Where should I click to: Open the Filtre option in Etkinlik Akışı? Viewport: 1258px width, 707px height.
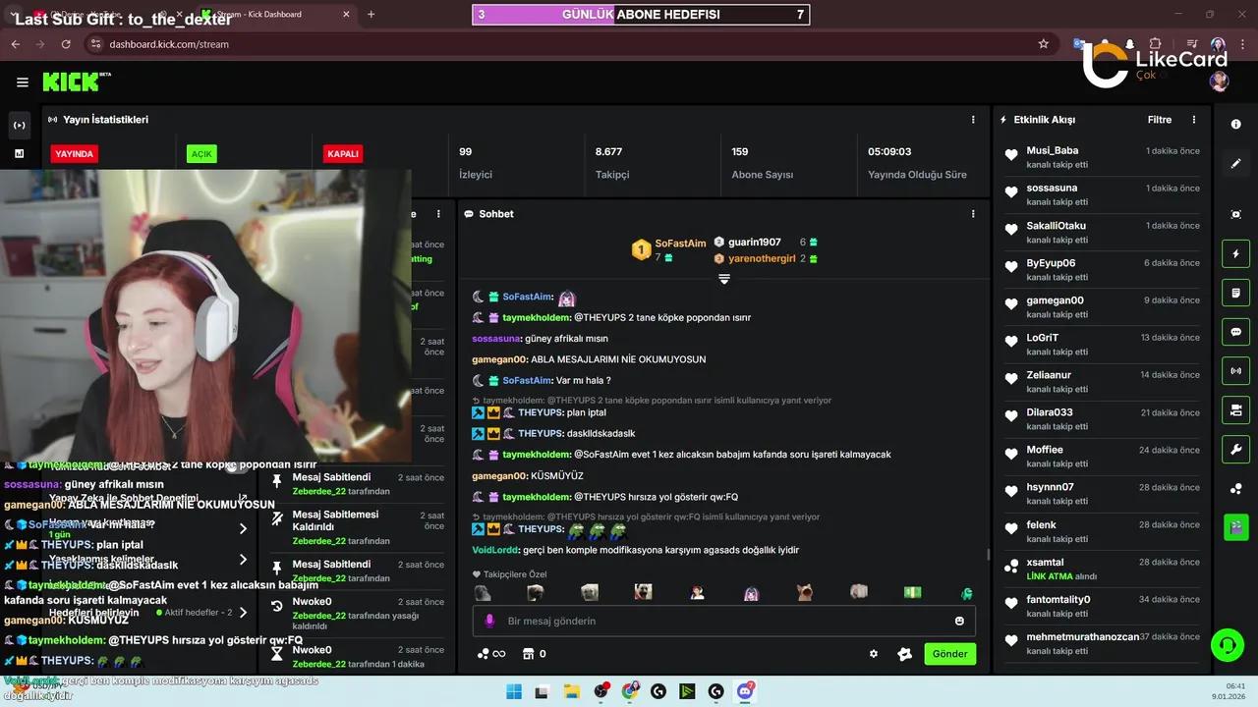(1160, 120)
